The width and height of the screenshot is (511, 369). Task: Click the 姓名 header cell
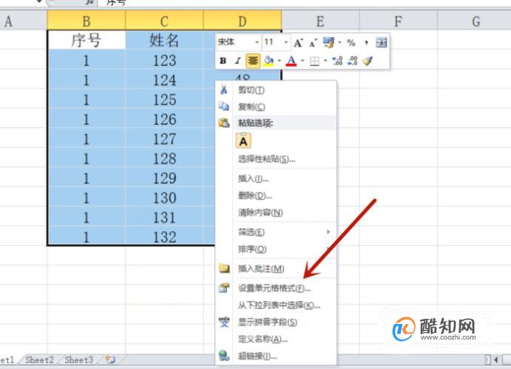pyautogui.click(x=164, y=41)
